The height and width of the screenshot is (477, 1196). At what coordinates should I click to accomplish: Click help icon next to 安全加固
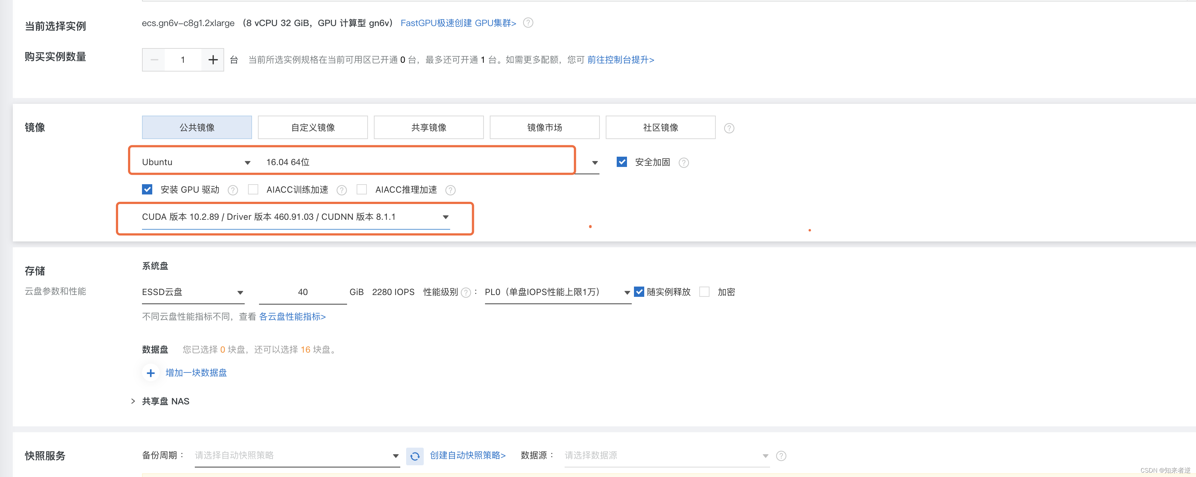tap(683, 163)
